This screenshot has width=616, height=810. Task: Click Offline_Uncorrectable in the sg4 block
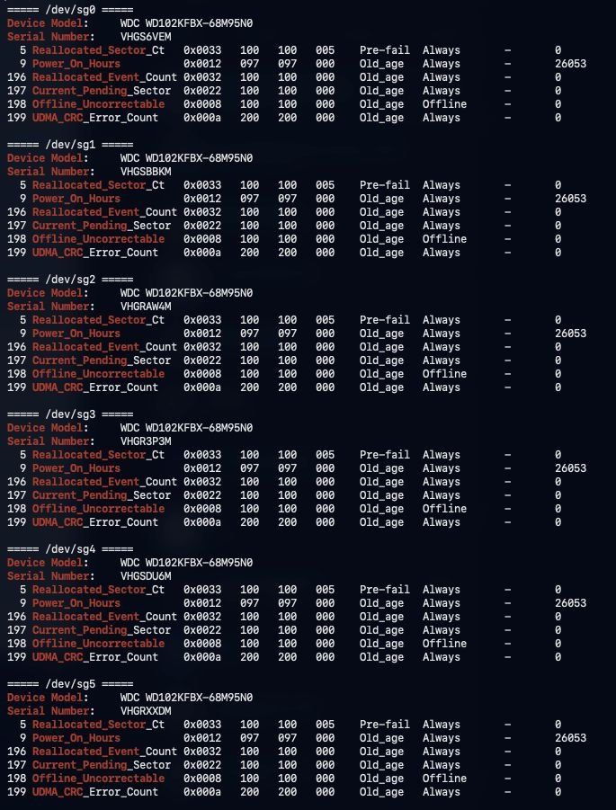pos(98,643)
